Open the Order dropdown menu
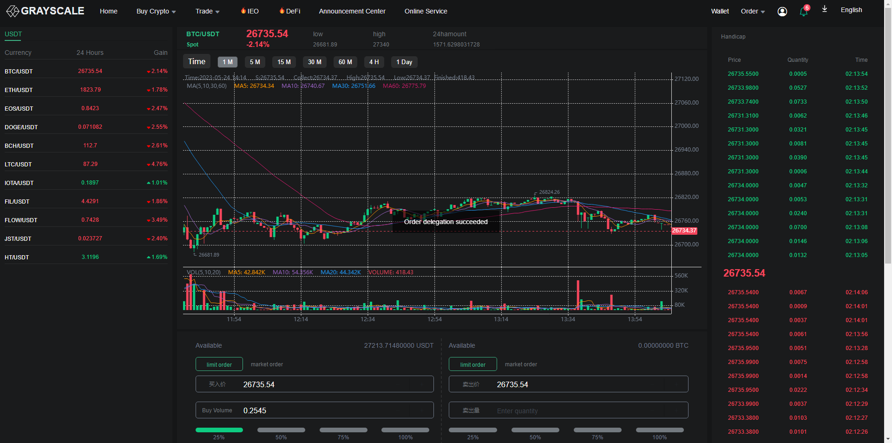 753,11
